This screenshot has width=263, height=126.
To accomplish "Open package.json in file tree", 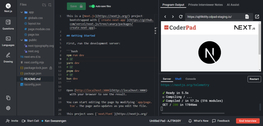I will 33,73.
